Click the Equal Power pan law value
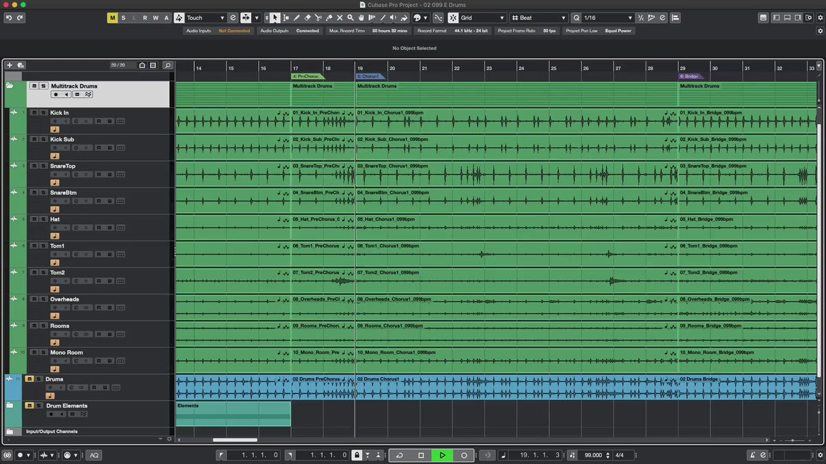826x464 pixels. pyautogui.click(x=618, y=30)
